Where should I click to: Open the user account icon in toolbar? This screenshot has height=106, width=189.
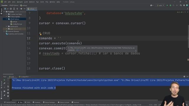151,5
